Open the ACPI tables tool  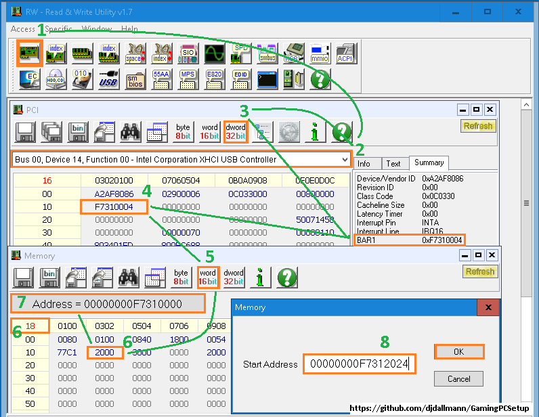[345, 53]
